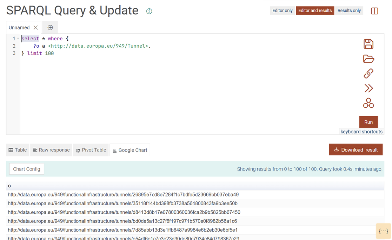Click the Download result button
This screenshot has width=392, height=240.
[356, 150]
